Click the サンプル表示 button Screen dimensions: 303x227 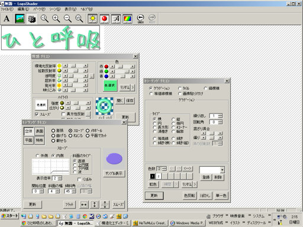114,173
